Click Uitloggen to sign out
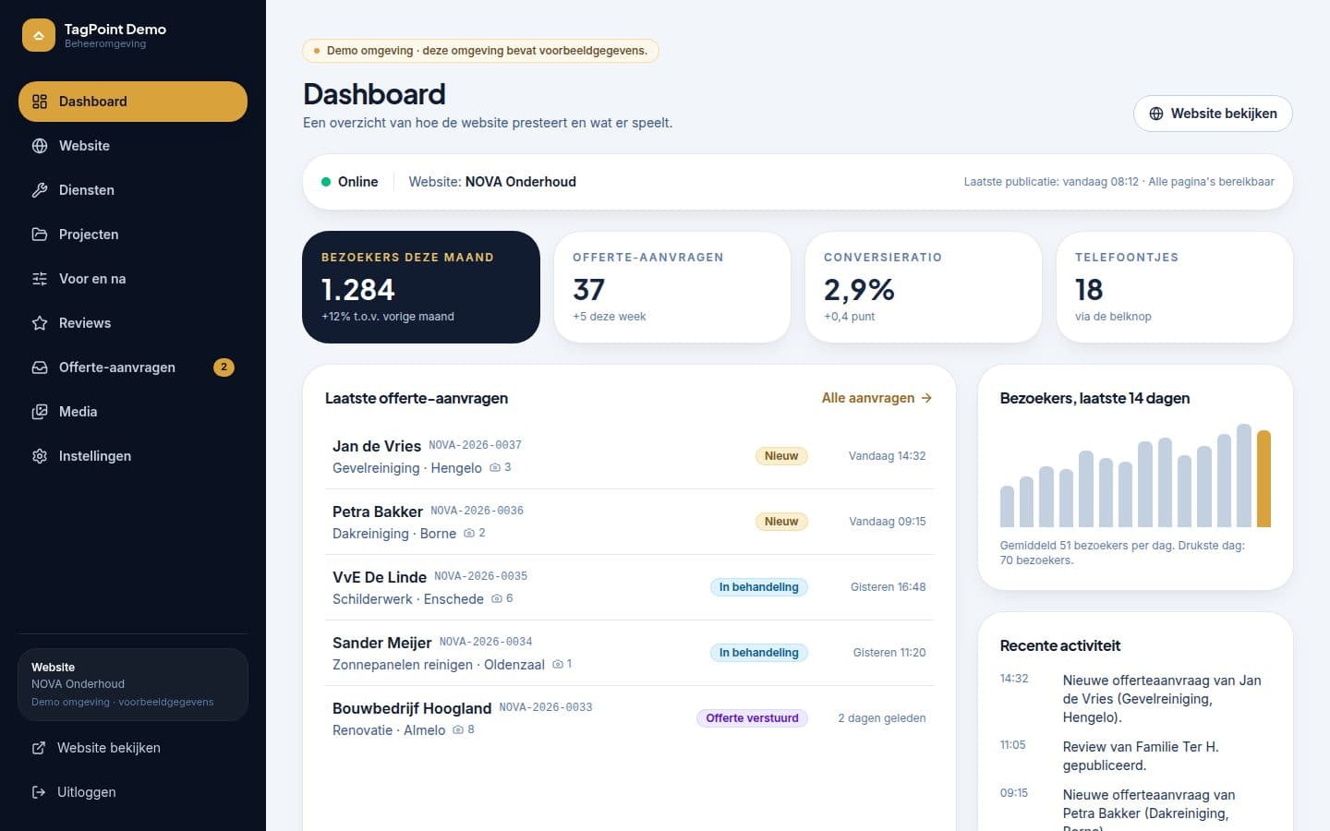This screenshot has width=1330, height=831. pos(133,792)
